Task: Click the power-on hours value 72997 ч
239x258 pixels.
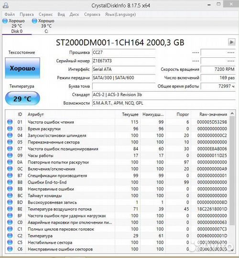Action: coord(218,86)
